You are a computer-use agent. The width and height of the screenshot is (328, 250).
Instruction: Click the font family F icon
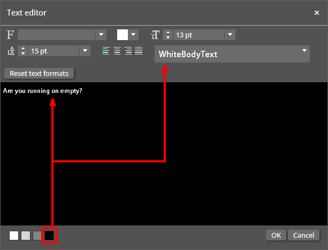[10, 35]
